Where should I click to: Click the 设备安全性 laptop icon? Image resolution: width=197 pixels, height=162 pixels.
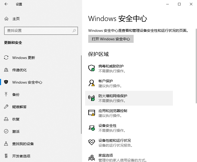[92, 128]
